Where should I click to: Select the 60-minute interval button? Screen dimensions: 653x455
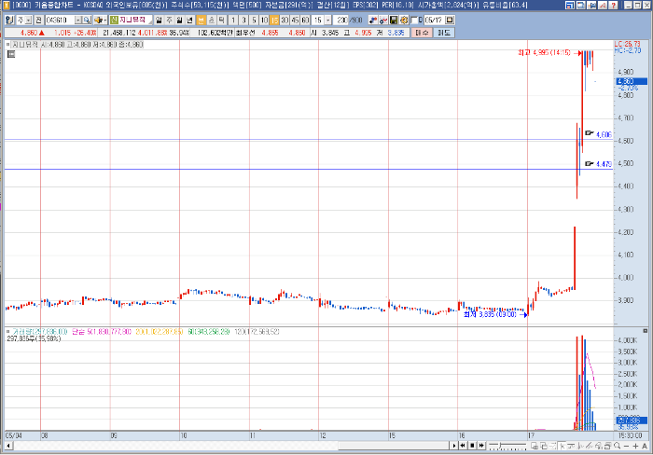[305, 20]
